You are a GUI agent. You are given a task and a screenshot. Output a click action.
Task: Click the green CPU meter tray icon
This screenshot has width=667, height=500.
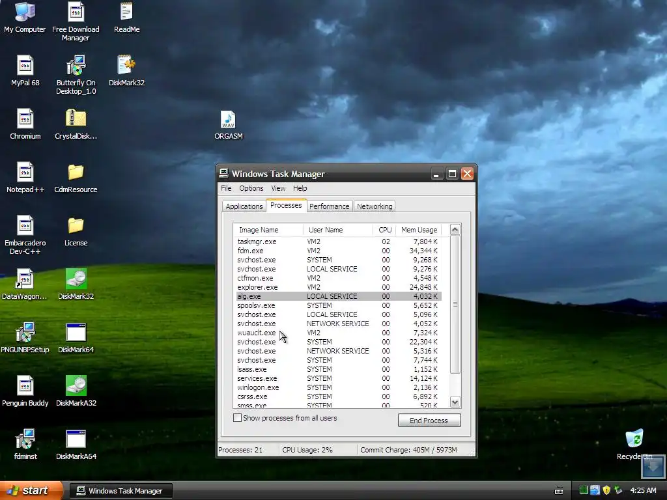coord(583,490)
